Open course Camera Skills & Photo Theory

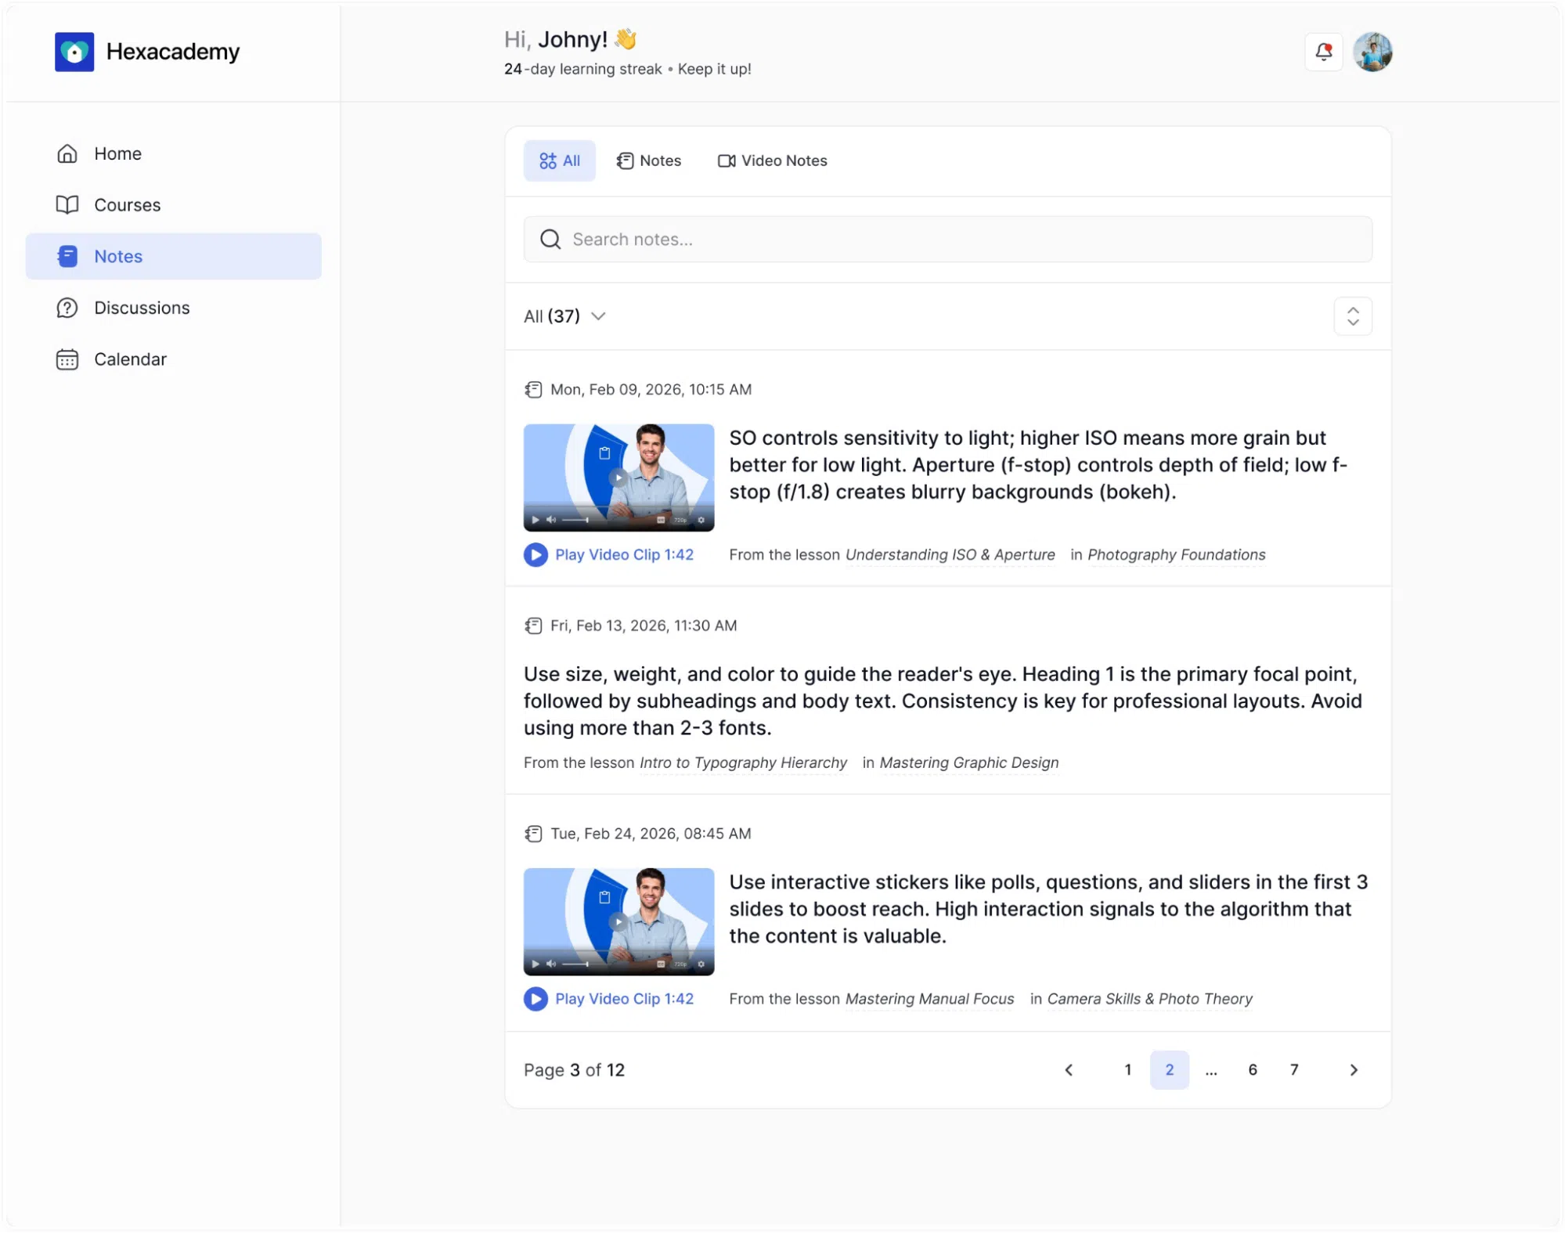(1150, 999)
